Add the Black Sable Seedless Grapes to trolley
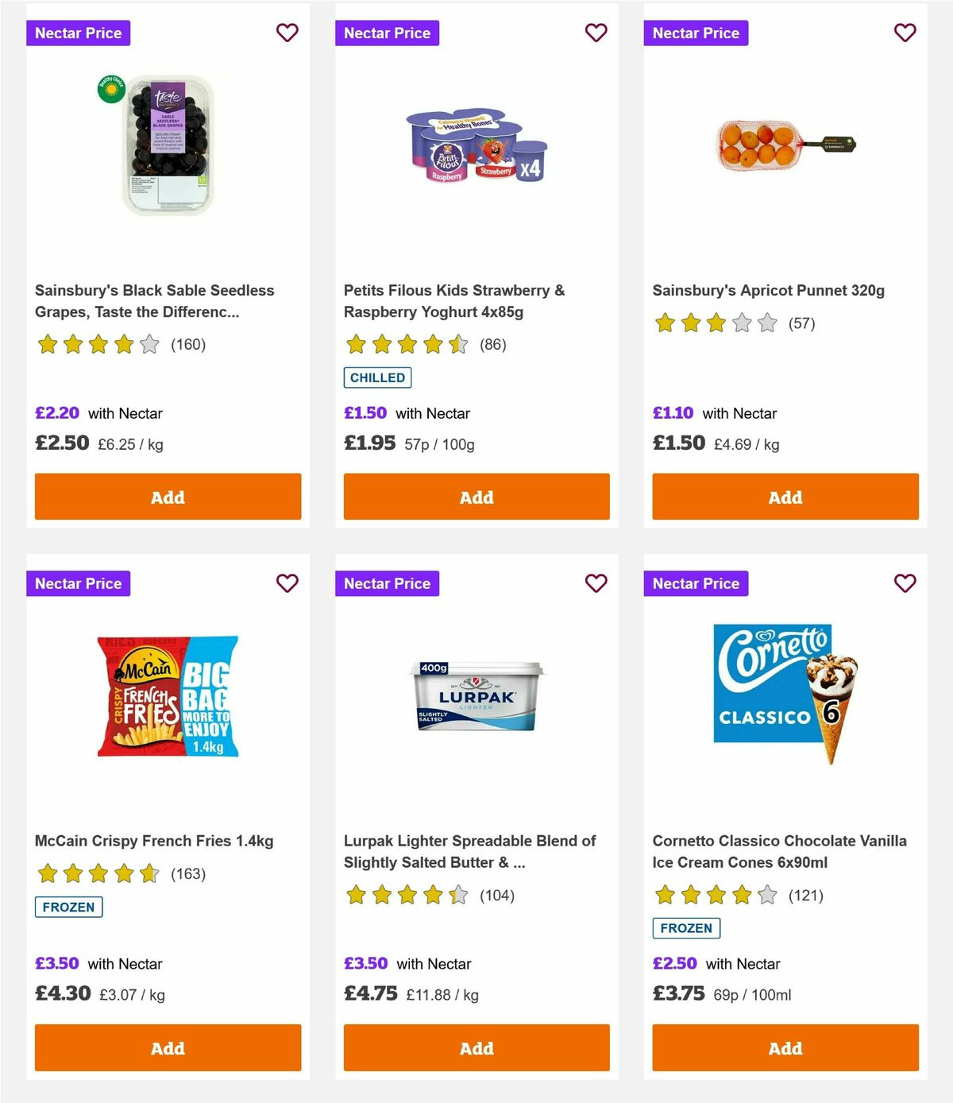 (x=167, y=497)
